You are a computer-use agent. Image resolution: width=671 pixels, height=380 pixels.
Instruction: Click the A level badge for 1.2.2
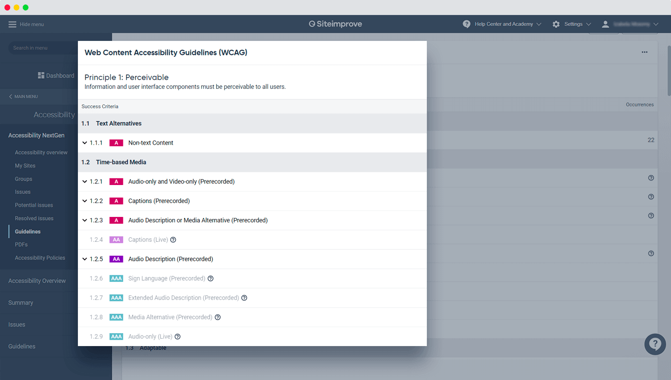[116, 201]
